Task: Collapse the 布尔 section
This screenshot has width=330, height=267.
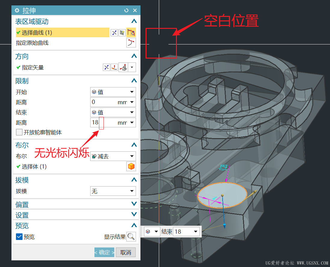Action: click(x=134, y=145)
